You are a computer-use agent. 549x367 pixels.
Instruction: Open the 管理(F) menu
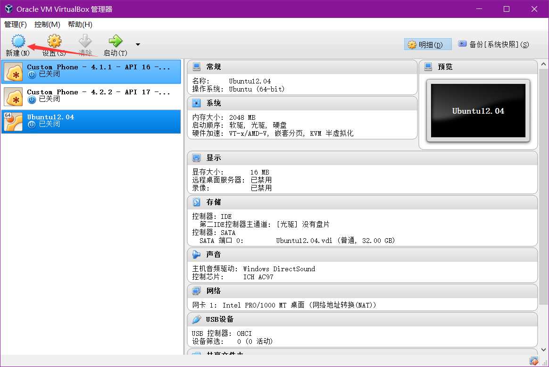coord(16,25)
